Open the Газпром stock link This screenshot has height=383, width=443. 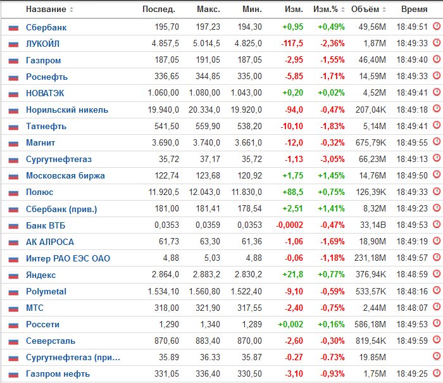(43, 61)
